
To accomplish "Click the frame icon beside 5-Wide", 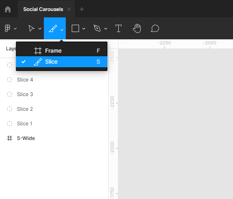I will point(10,138).
